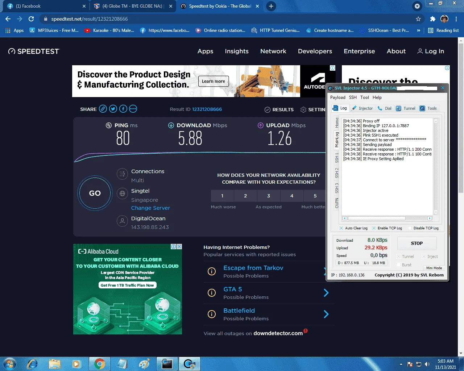
Task: Switch SVL Injector to Mini Mode
Action: [434, 268]
